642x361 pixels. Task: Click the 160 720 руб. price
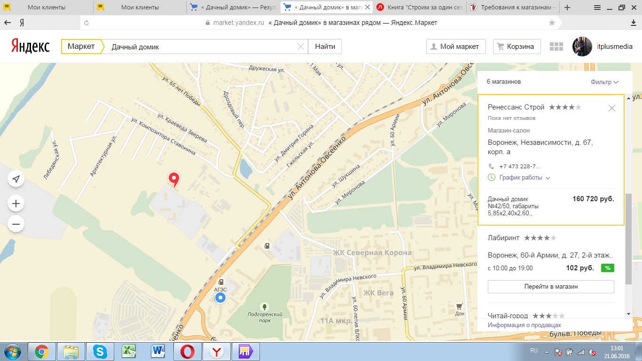point(593,199)
